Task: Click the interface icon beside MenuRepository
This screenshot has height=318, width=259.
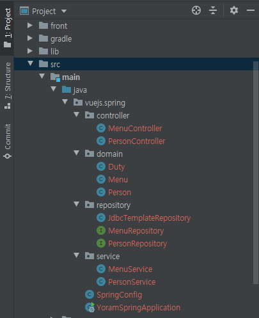Action: click(101, 230)
